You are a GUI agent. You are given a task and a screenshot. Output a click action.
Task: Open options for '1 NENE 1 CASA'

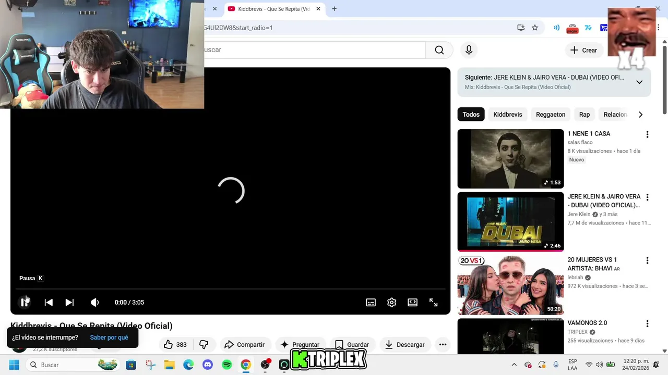click(x=647, y=134)
